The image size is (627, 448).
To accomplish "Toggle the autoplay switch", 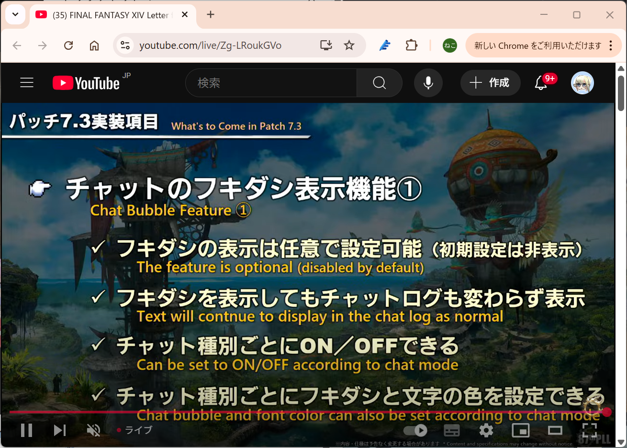I will pyautogui.click(x=415, y=430).
